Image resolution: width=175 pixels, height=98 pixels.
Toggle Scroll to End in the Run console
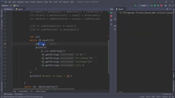pyautogui.click(x=115, y=23)
